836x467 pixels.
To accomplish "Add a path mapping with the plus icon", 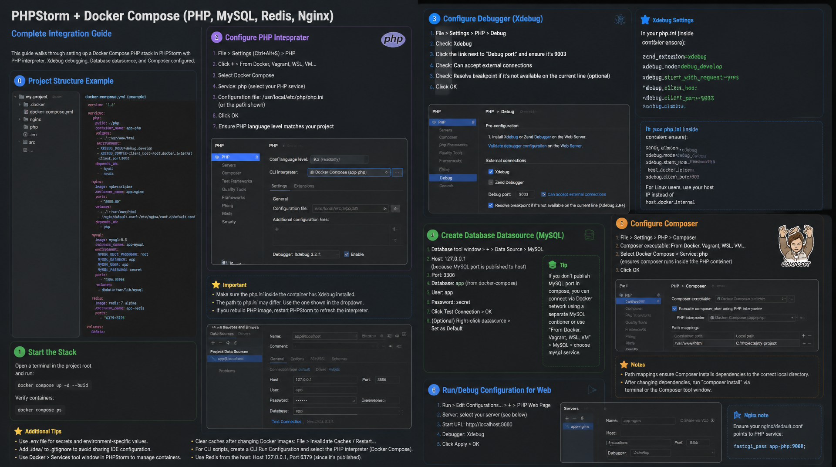I will pyautogui.click(x=803, y=336).
